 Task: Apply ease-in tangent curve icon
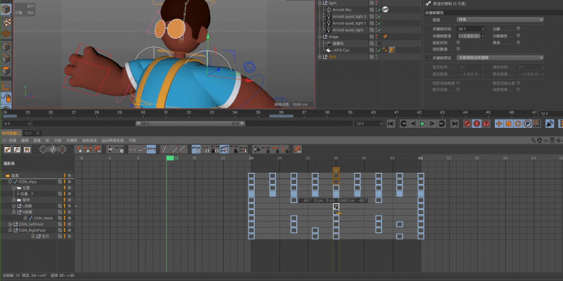coord(174,149)
